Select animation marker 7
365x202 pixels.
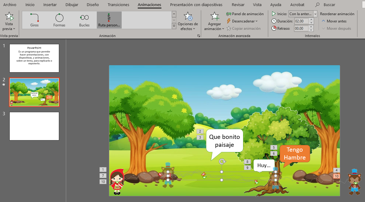click(x=103, y=176)
